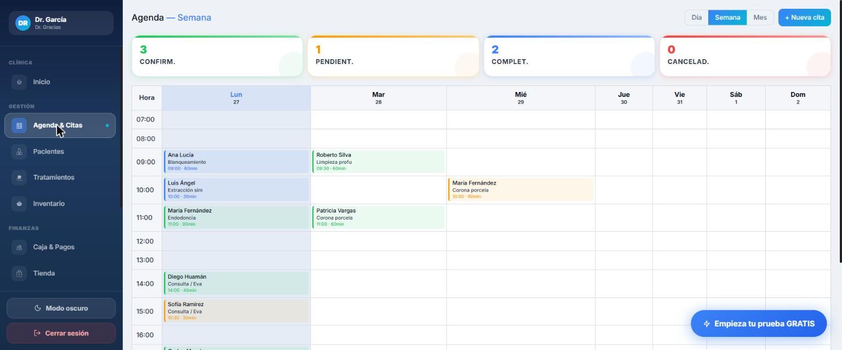
Task: Open Luis Ángel Extracción appointment
Action: pos(236,190)
